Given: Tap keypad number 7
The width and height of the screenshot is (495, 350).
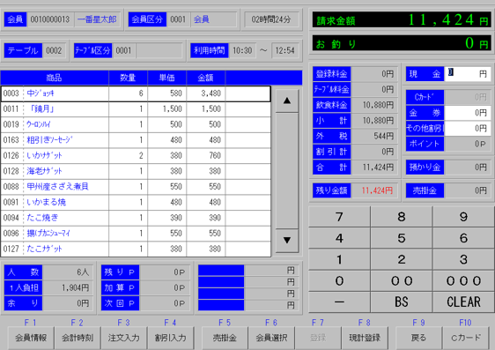Looking at the screenshot, I should (339, 217).
